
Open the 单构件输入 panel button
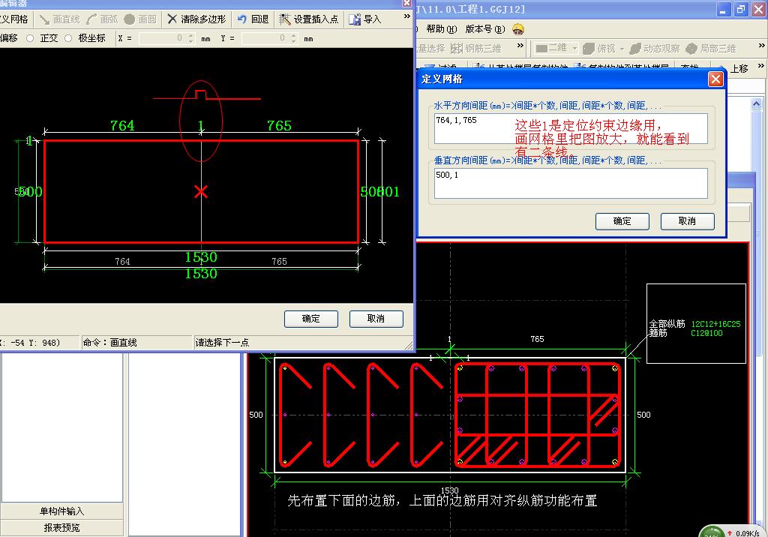[61, 511]
